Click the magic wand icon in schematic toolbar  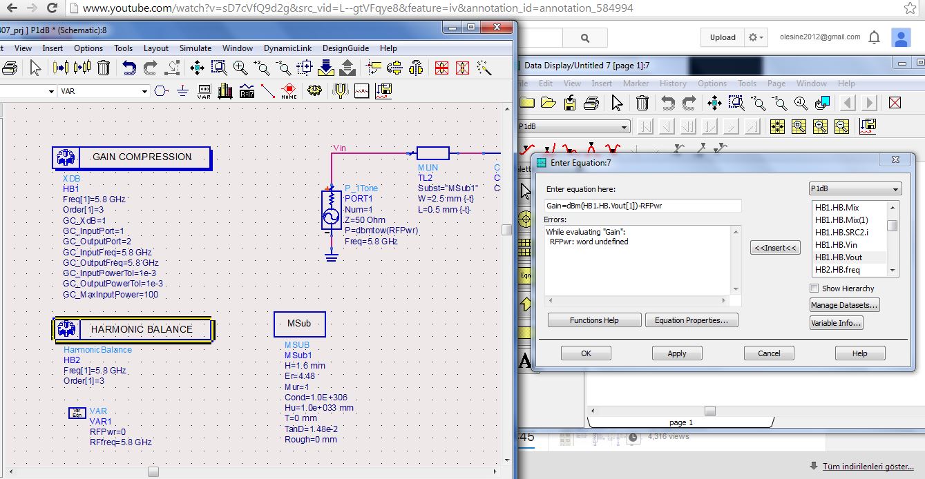click(x=484, y=68)
